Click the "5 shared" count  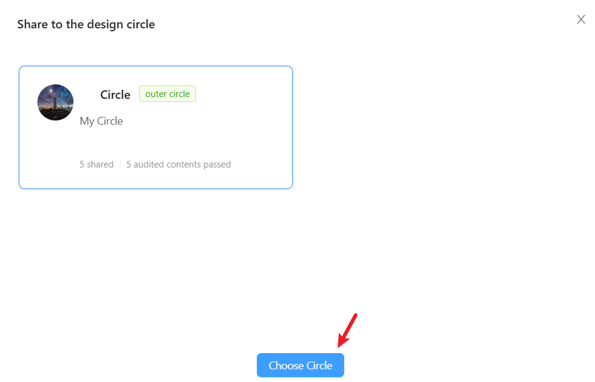point(96,164)
